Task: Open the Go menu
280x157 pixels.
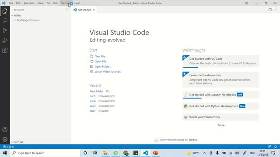Action: pyautogui.click(x=48, y=3)
